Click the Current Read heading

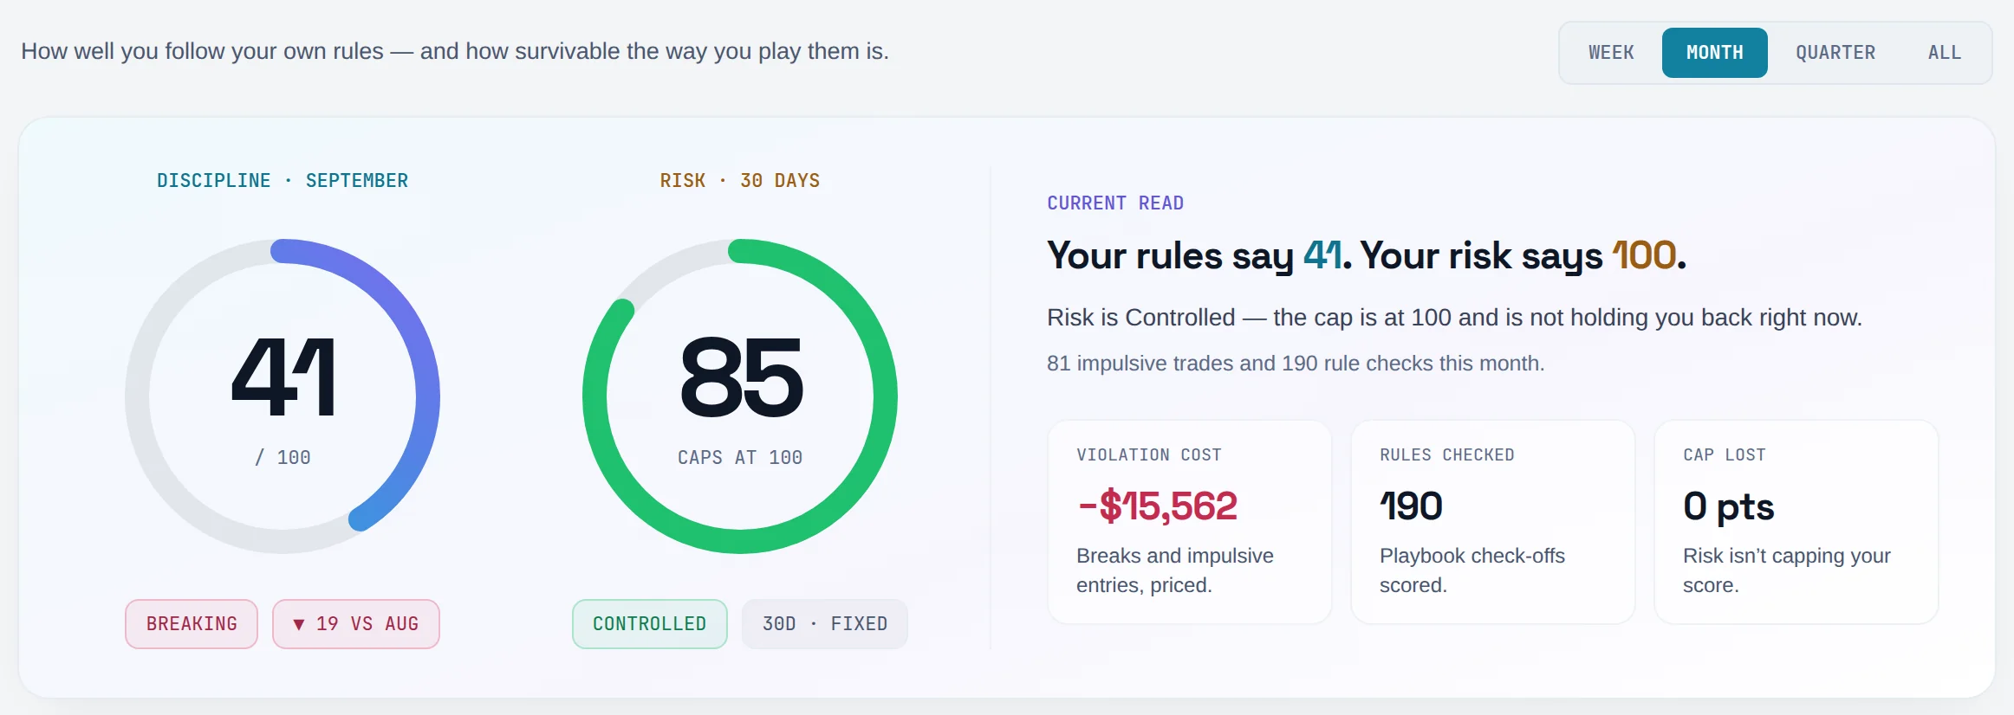[x=1115, y=203]
